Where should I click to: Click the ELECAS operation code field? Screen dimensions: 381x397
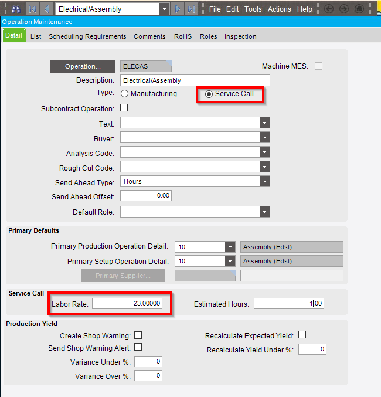tap(146, 66)
